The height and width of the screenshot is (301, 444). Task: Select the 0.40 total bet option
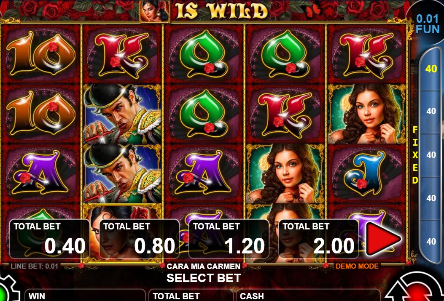(x=50, y=239)
